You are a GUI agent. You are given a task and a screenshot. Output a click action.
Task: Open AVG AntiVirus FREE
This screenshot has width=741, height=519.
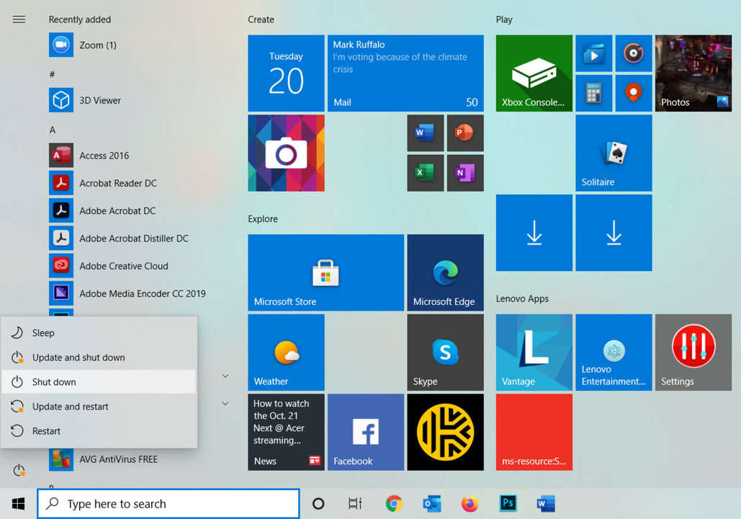click(x=104, y=459)
